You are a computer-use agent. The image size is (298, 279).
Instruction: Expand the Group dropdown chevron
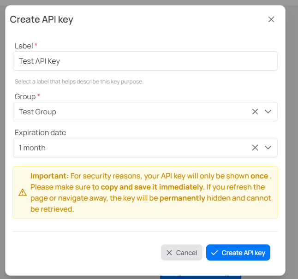click(x=268, y=112)
